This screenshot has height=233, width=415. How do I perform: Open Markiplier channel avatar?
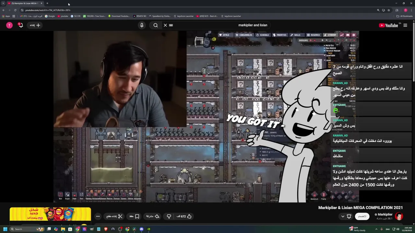pyautogui.click(x=399, y=216)
